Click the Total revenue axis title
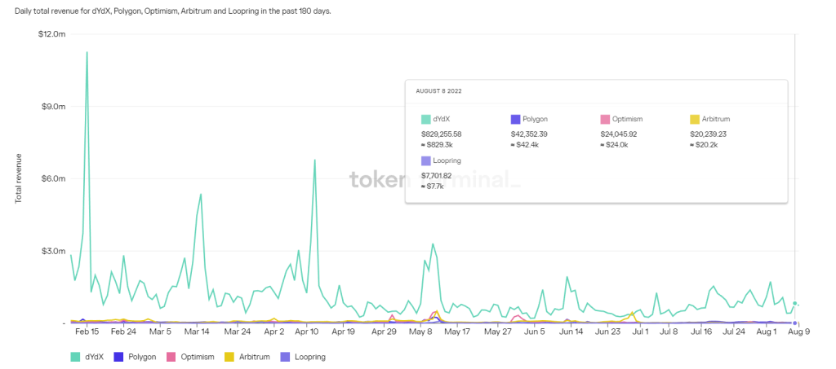Screen dimensions: 836x369 [19, 178]
